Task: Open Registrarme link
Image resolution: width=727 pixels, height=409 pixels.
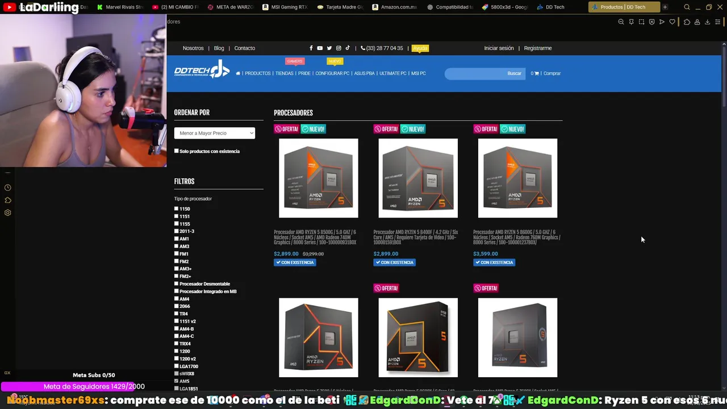Action: pyautogui.click(x=538, y=48)
